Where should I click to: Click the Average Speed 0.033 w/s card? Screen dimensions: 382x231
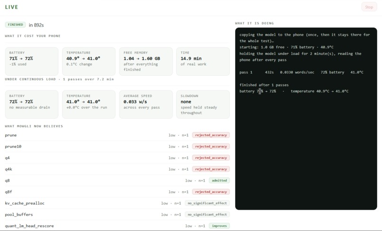pyautogui.click(x=146, y=105)
